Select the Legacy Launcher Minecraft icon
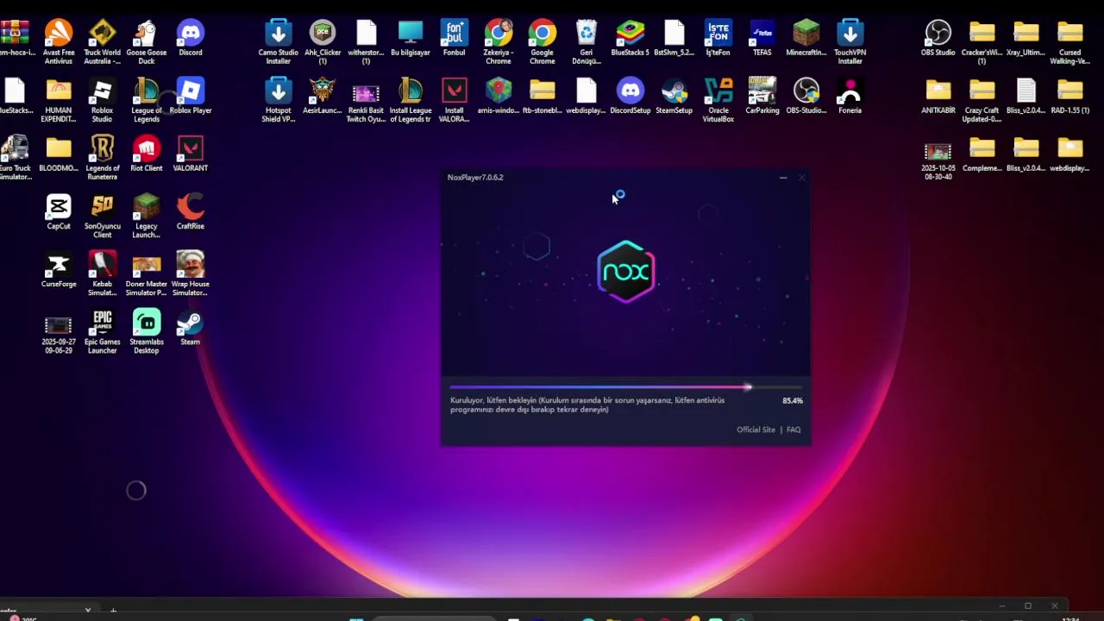This screenshot has height=621, width=1104. (x=146, y=216)
